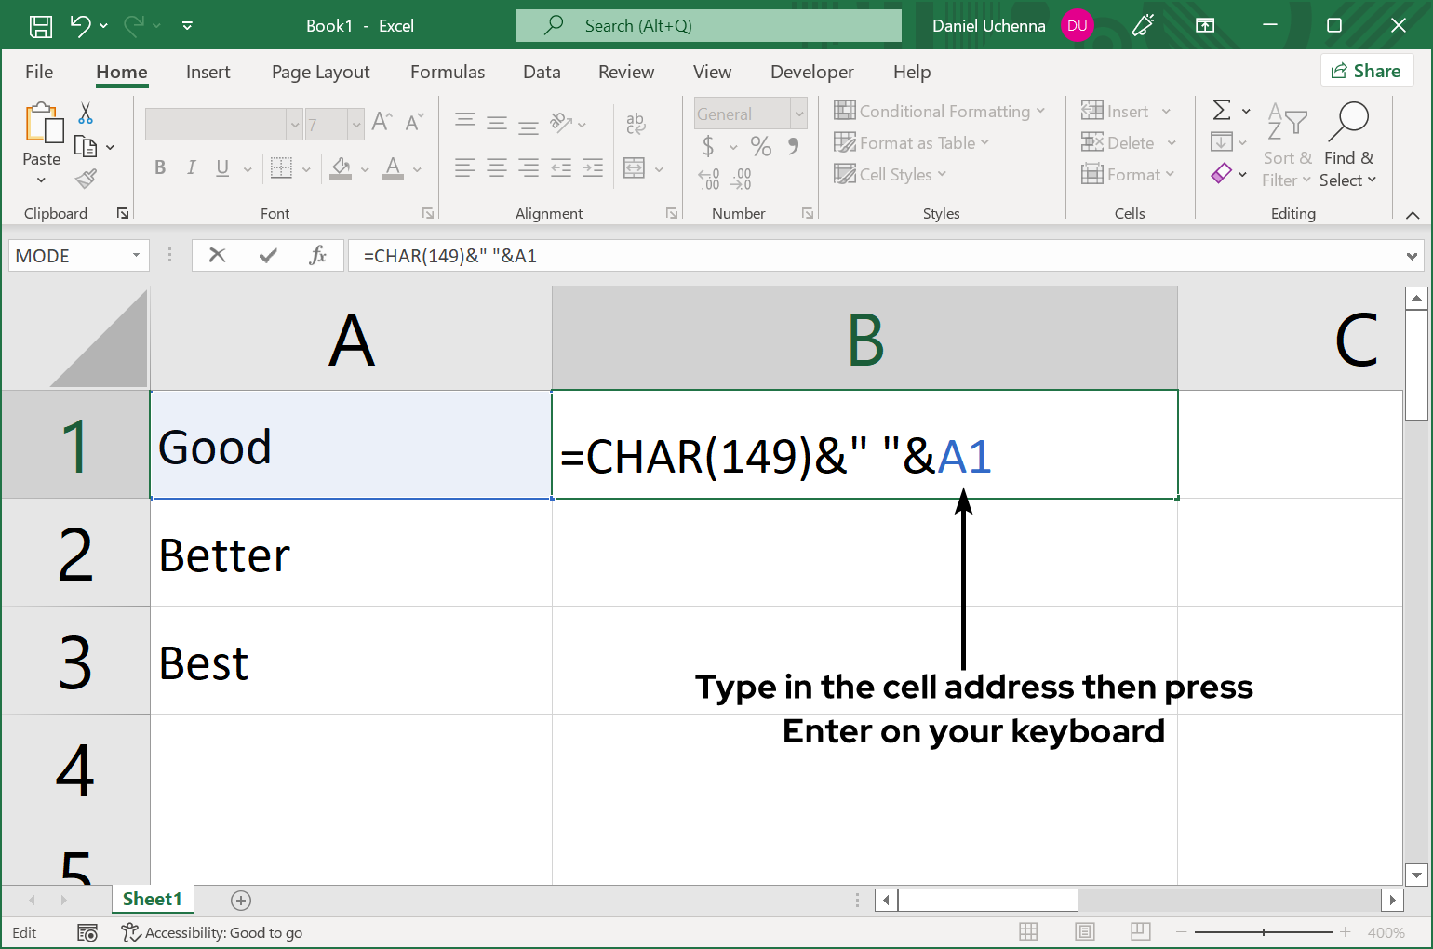This screenshot has width=1433, height=949.
Task: Switch to Page Layout view in status bar
Action: [1084, 932]
